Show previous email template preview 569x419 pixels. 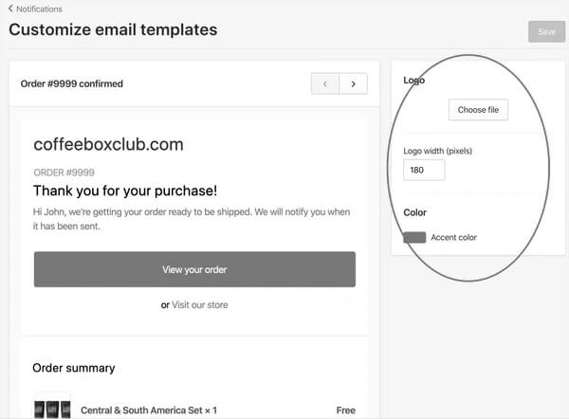coord(325,83)
